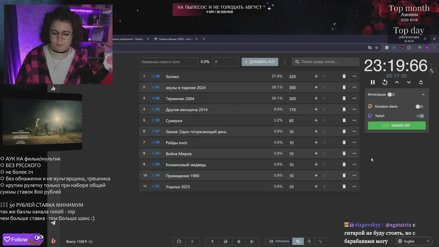Open more options for Хатико row
Image resolution: width=439 pixels, height=247 pixels.
coord(354,76)
